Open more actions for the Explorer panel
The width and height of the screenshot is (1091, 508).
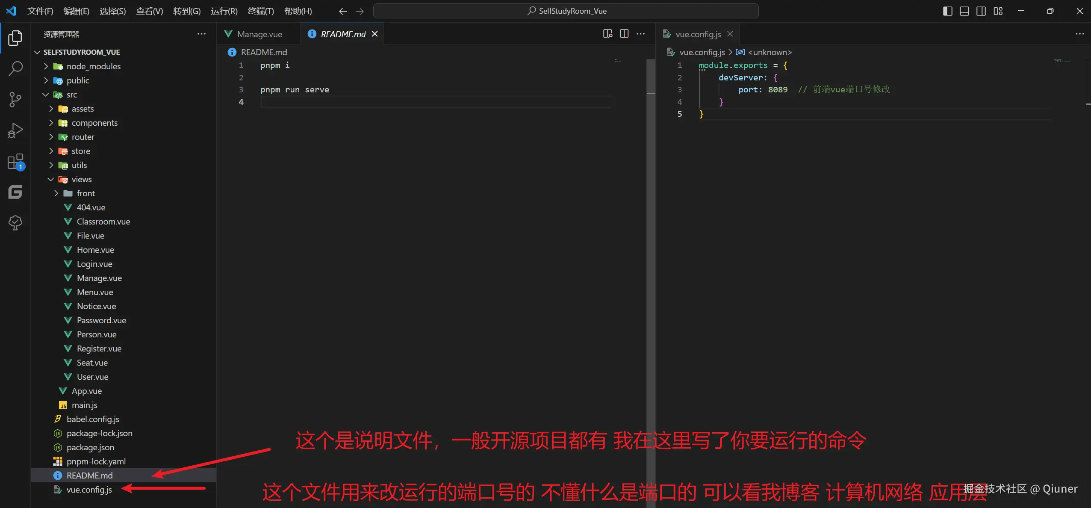[x=201, y=34]
